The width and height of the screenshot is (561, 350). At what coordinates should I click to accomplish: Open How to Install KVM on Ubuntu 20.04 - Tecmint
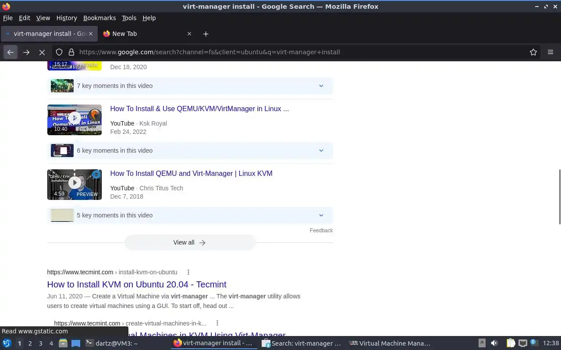137,284
